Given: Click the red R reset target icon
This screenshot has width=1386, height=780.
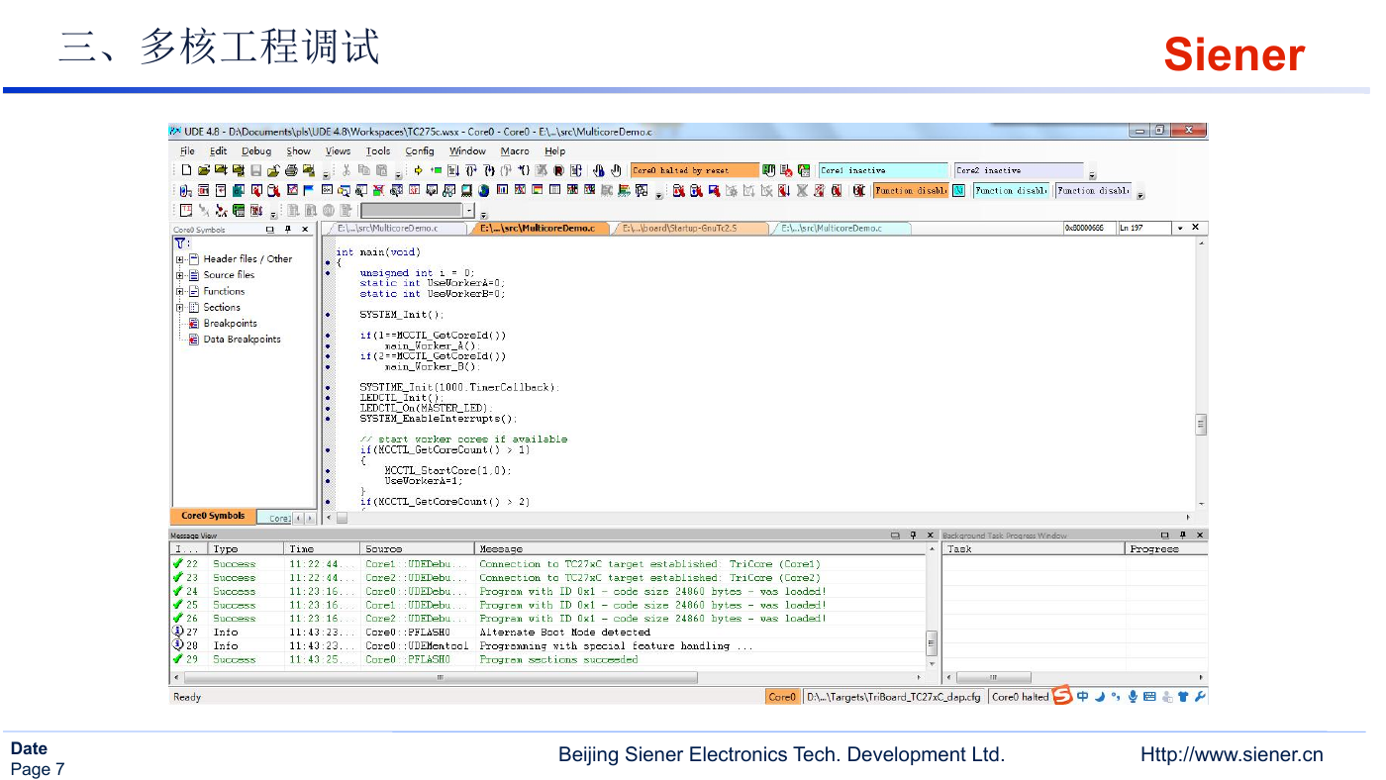Looking at the screenshot, I should coord(558,170).
